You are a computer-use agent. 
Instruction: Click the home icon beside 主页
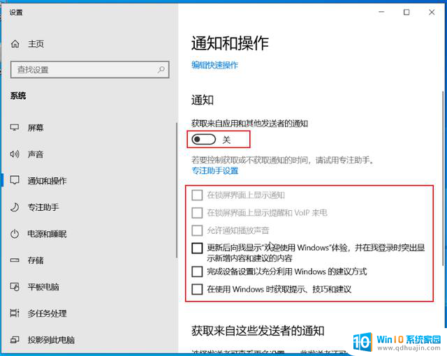point(15,44)
